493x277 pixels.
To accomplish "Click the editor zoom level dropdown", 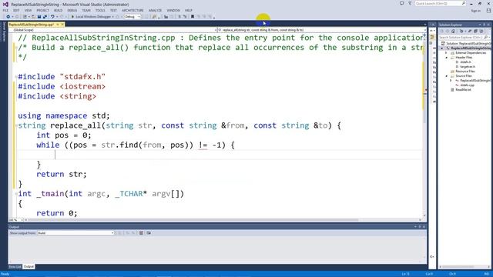I will 16,220.
